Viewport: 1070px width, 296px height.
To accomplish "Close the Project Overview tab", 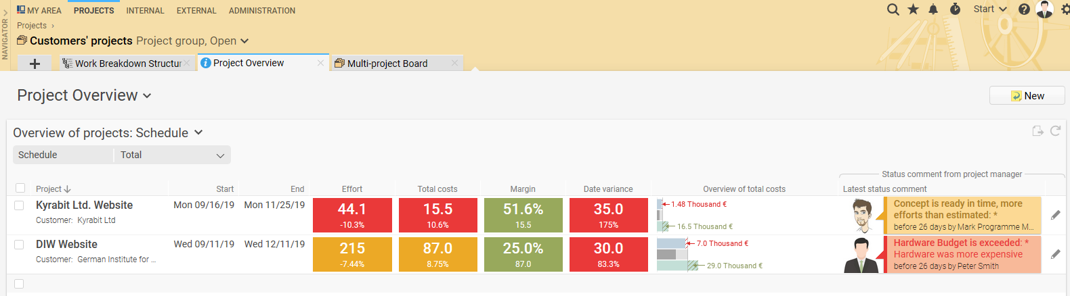I will tap(321, 63).
